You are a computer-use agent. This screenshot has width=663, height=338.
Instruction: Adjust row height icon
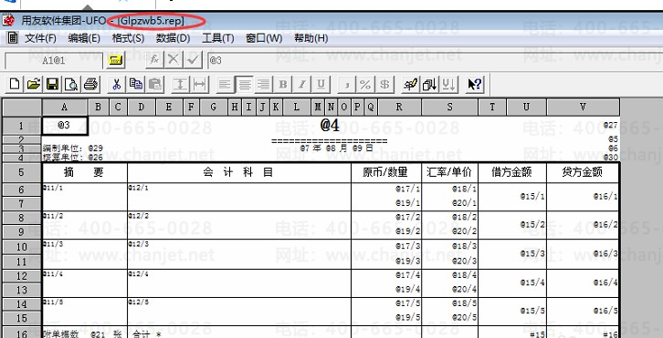180,84
